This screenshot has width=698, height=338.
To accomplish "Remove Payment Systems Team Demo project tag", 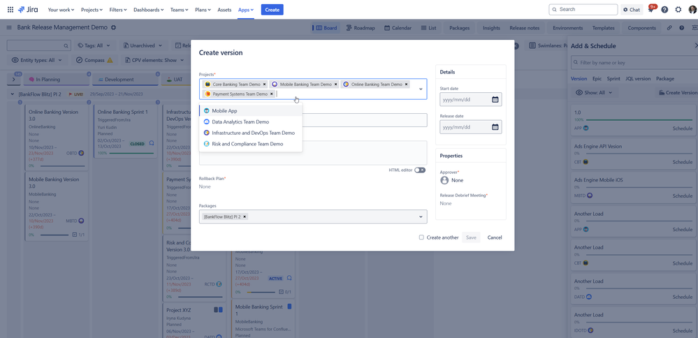I will click(x=272, y=94).
